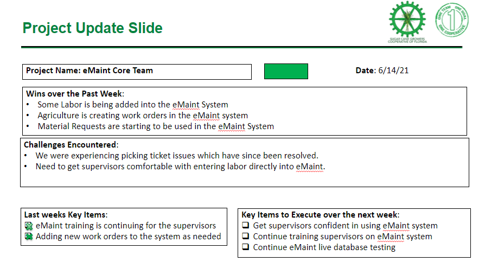
Task: Click the One Team One Goal circular logo
Action: point(452,20)
